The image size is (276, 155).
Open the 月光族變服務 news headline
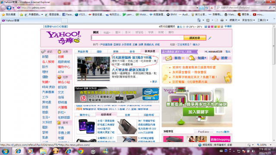point(132,57)
